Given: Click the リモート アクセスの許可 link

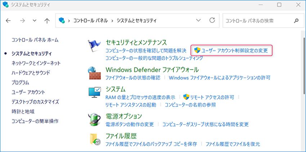Looking at the screenshot, I should (212, 97).
